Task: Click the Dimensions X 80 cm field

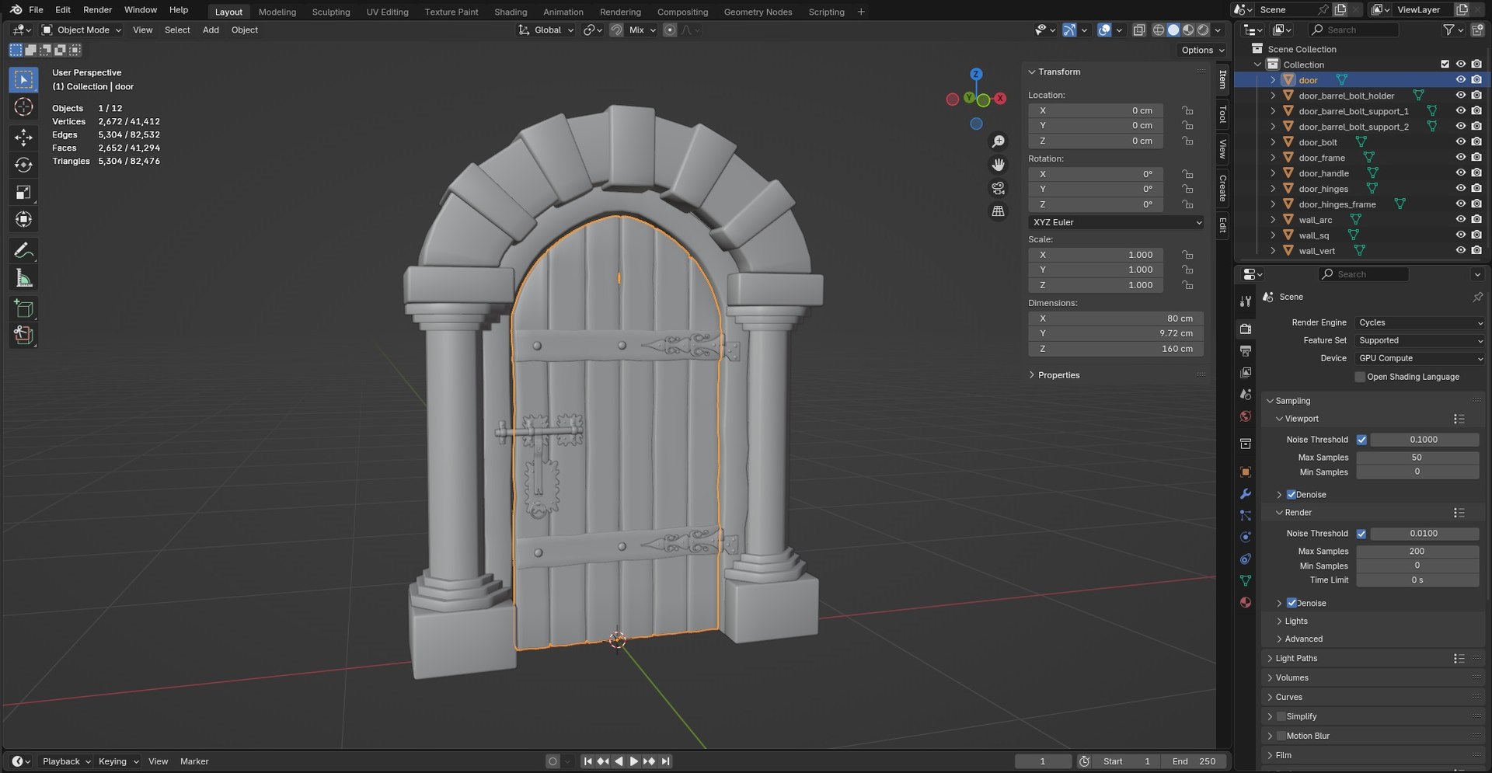Action: (x=1116, y=318)
